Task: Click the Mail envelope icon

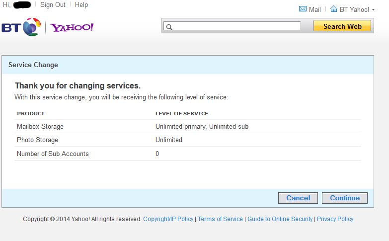Action: (303, 9)
